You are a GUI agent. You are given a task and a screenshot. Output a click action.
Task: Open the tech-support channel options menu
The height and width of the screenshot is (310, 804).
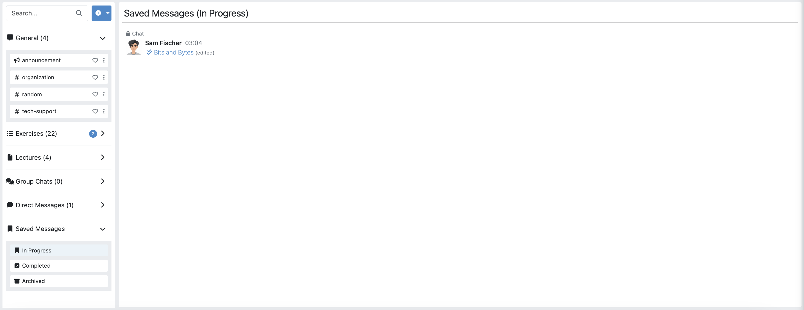[x=104, y=111]
